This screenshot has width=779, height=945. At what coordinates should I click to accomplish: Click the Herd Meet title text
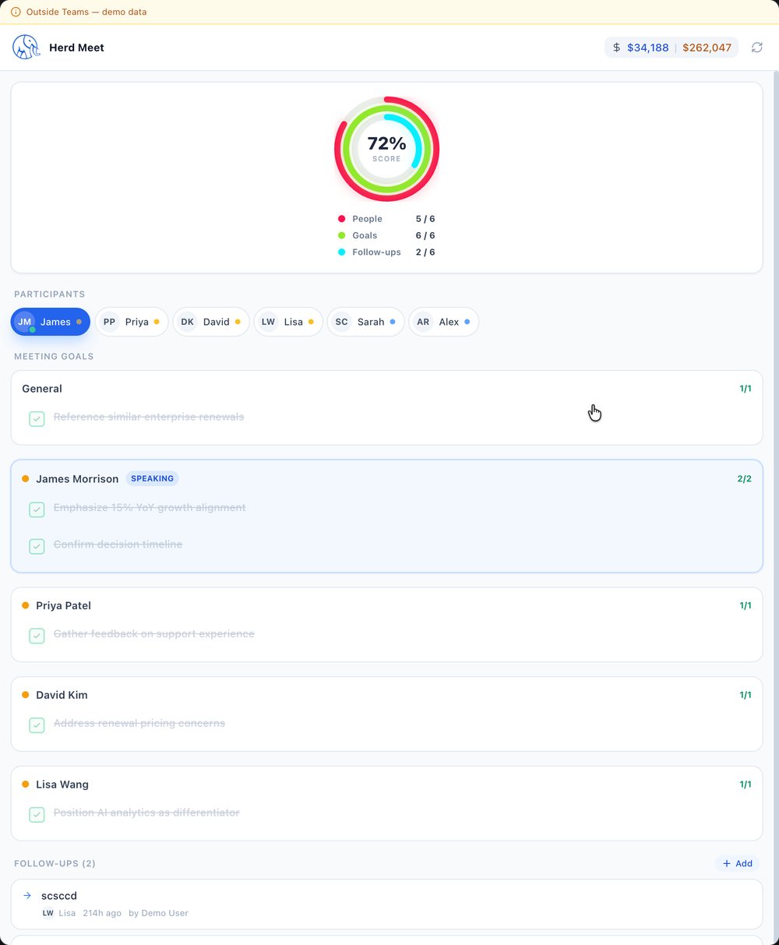click(x=76, y=48)
